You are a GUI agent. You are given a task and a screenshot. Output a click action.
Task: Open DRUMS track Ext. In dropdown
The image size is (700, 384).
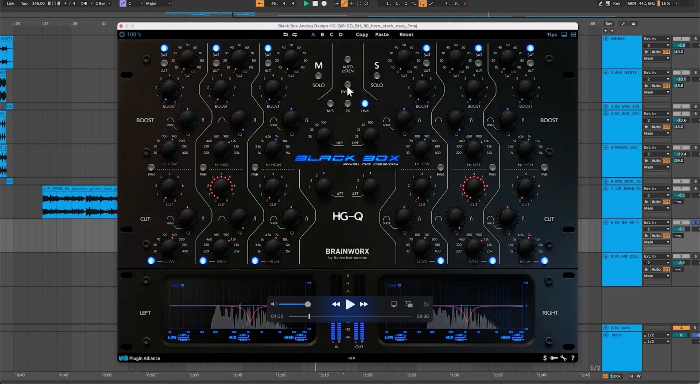pyautogui.click(x=656, y=39)
